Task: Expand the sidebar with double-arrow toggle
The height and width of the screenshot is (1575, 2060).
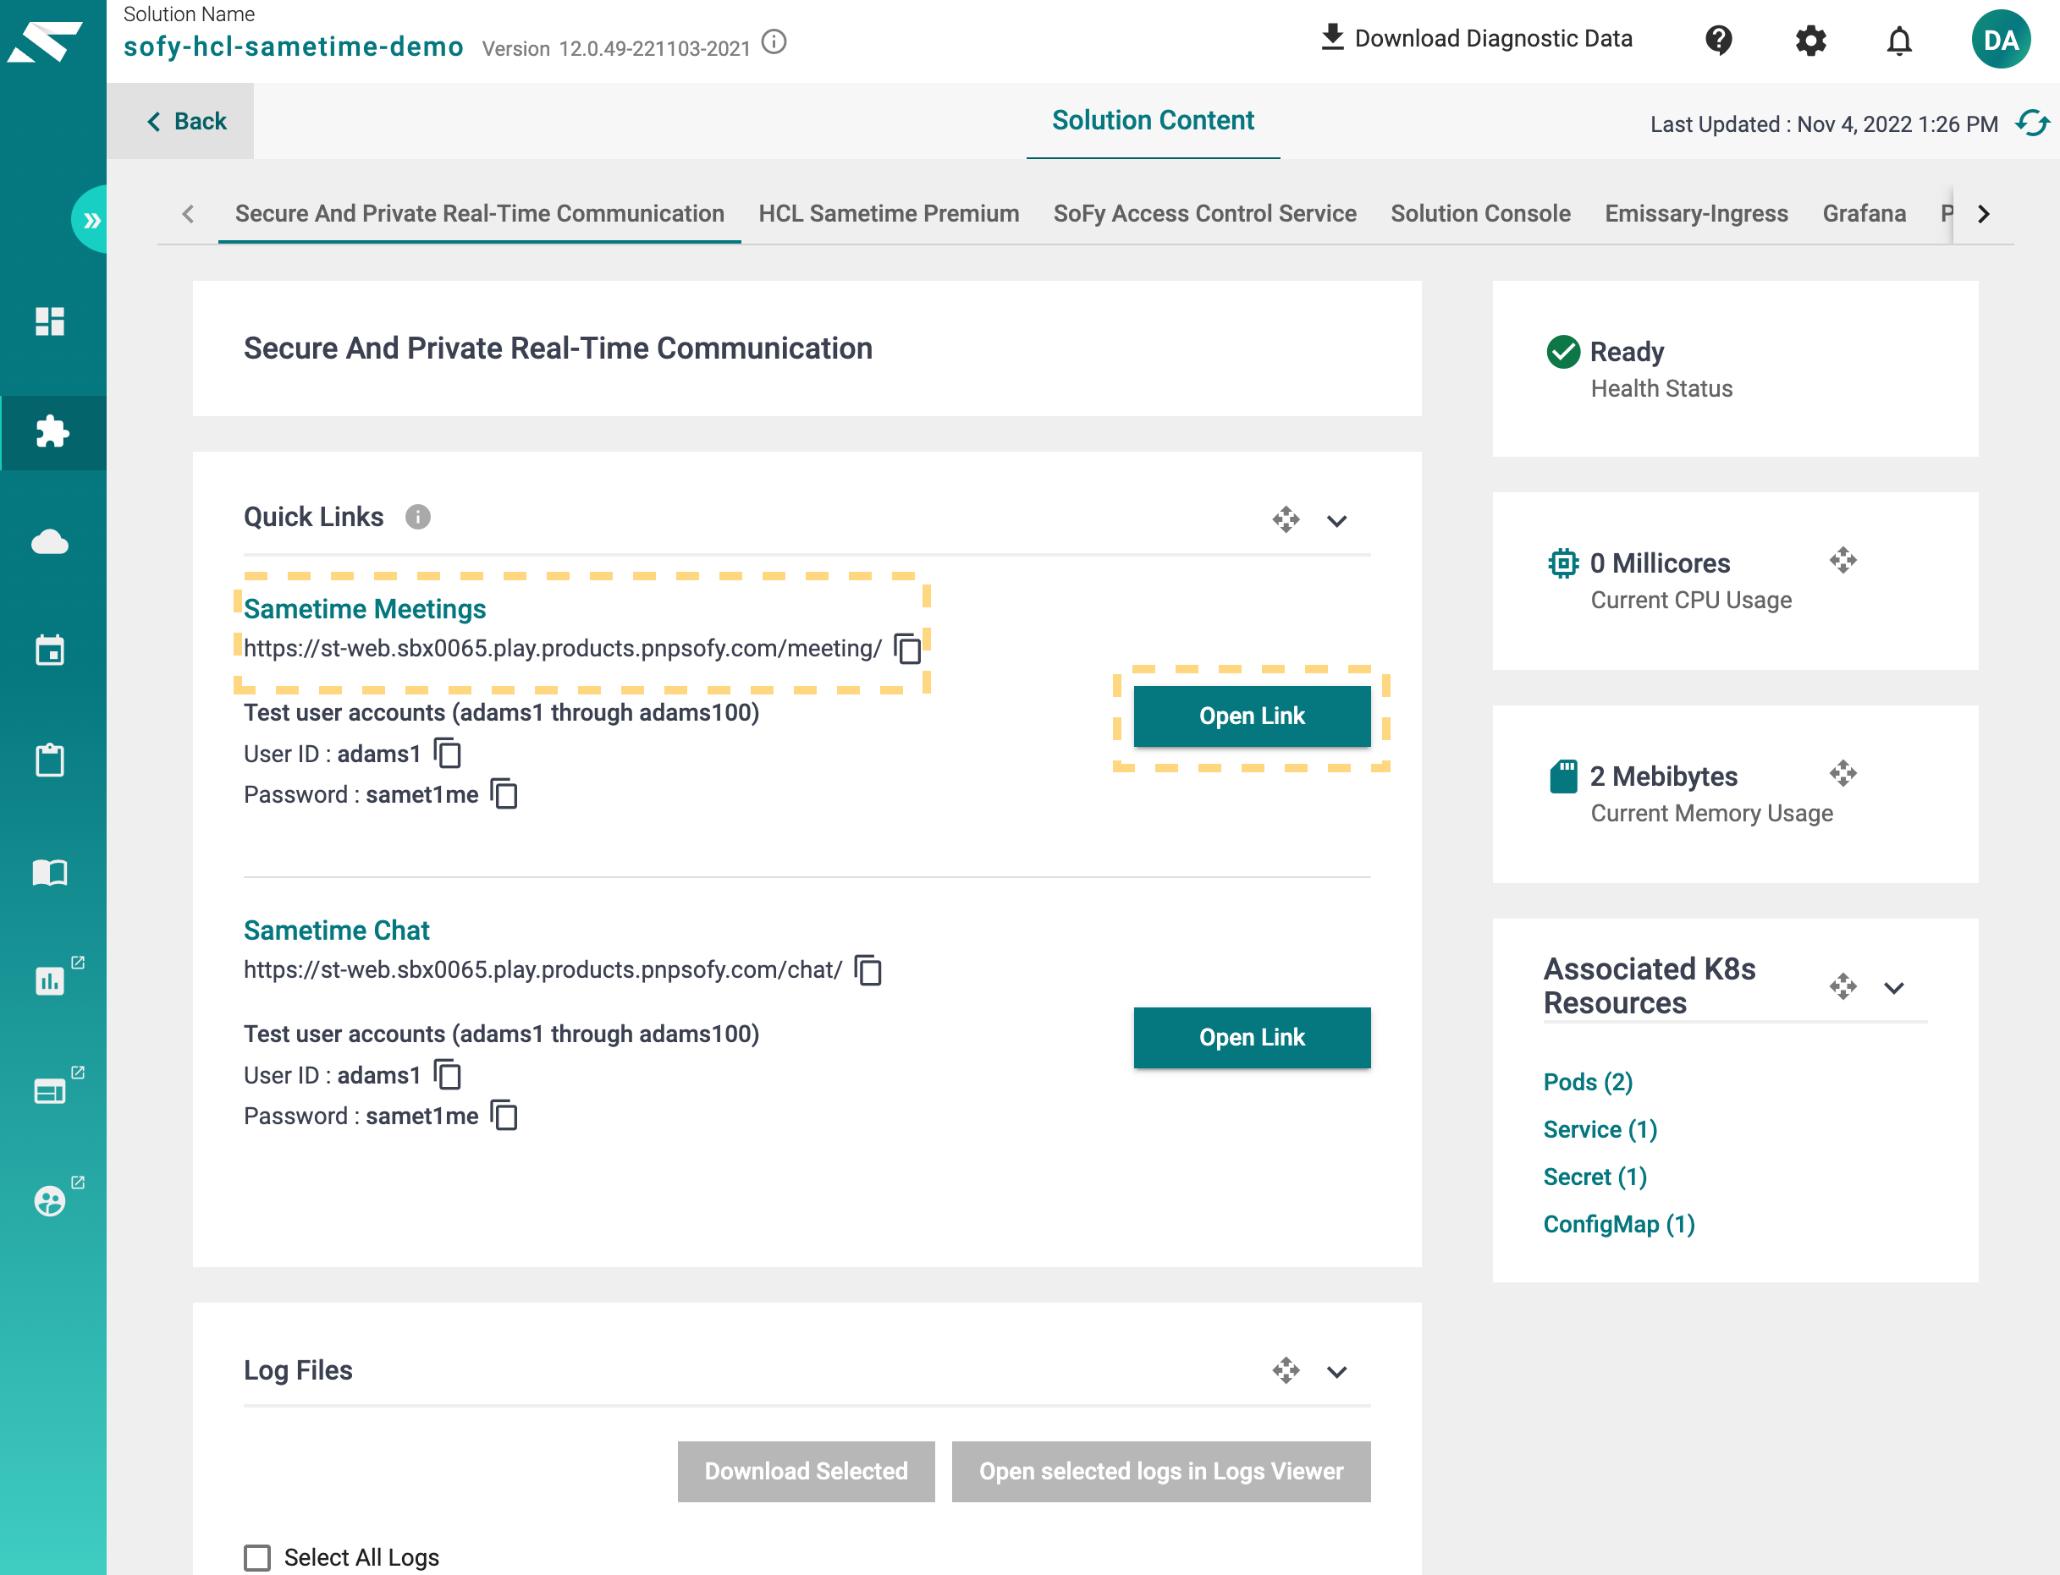Action: [x=91, y=219]
